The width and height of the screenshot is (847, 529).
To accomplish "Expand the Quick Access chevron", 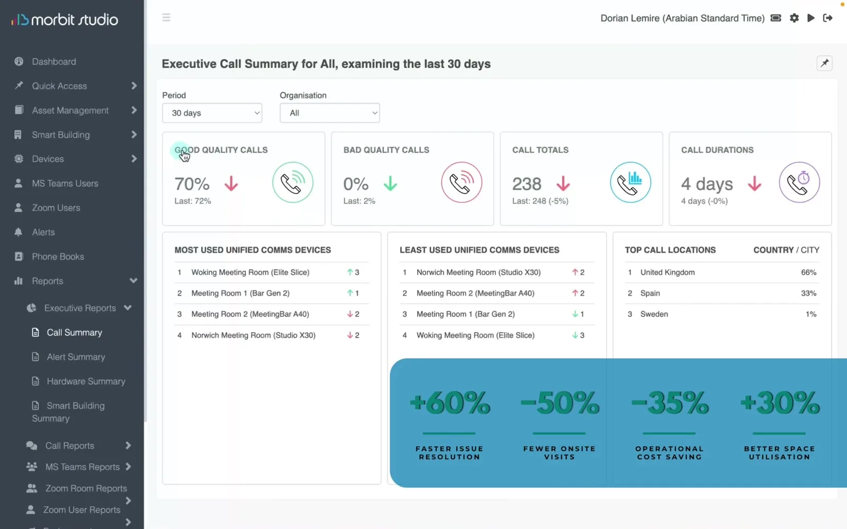I will click(133, 86).
